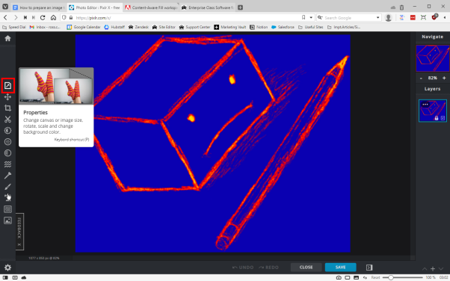Screen dimensions: 450x281
Task: Select the Retouch heal tool
Action: [7, 176]
